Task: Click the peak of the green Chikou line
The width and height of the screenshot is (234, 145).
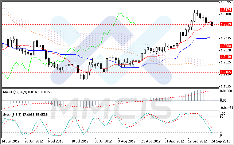Action: pyautogui.click(x=119, y=13)
